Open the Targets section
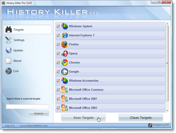Image resolution: width=176 pixels, height=133 pixels. 27,30
